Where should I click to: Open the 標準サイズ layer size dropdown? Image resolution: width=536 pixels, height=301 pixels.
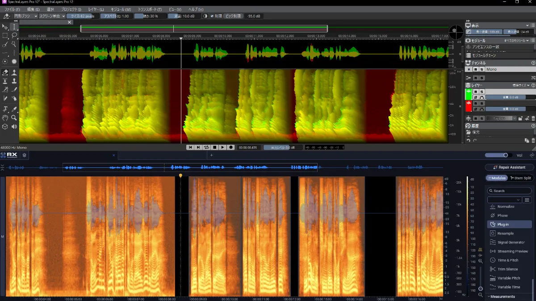point(521,85)
